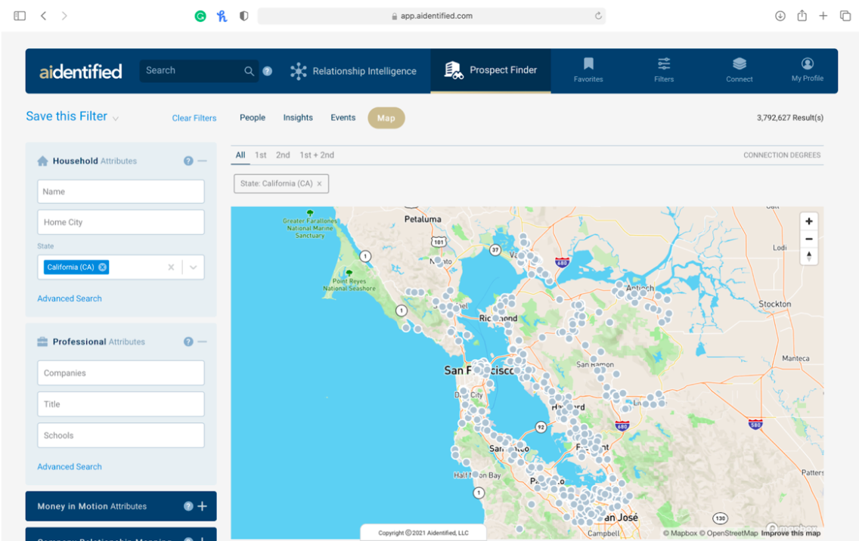The width and height of the screenshot is (859, 541).
Task: Click the map zoom out minus button
Action: click(x=809, y=239)
